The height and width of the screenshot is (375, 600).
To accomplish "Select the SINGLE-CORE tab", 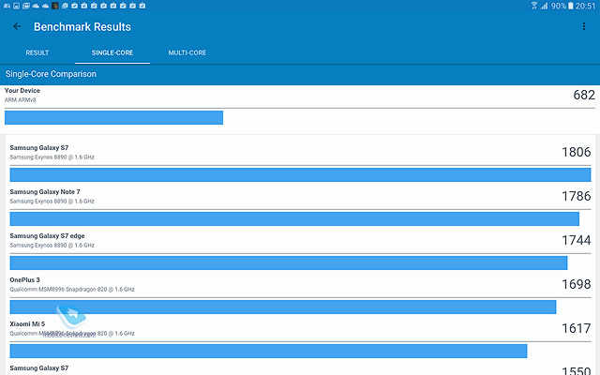I will pos(112,52).
